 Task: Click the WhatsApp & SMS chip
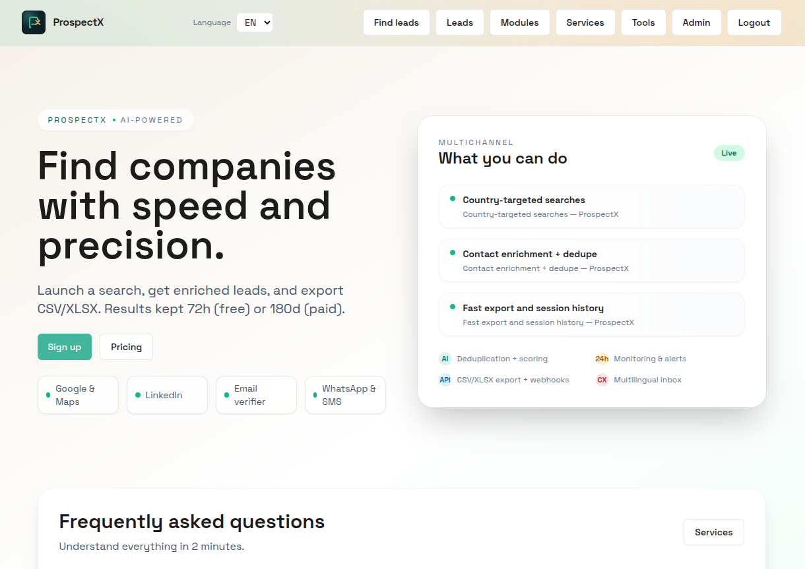(345, 395)
